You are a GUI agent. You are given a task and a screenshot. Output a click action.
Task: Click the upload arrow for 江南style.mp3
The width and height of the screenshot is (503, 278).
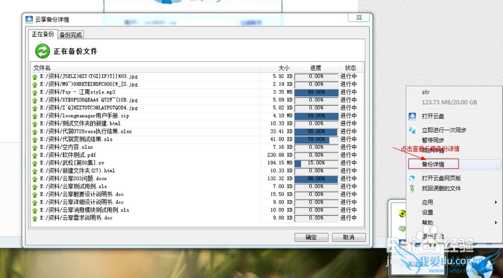[x=35, y=92]
